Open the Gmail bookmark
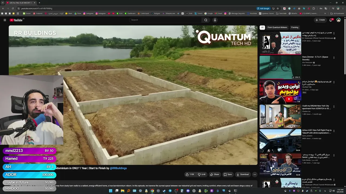This screenshot has height=194, width=346. coord(218,13)
